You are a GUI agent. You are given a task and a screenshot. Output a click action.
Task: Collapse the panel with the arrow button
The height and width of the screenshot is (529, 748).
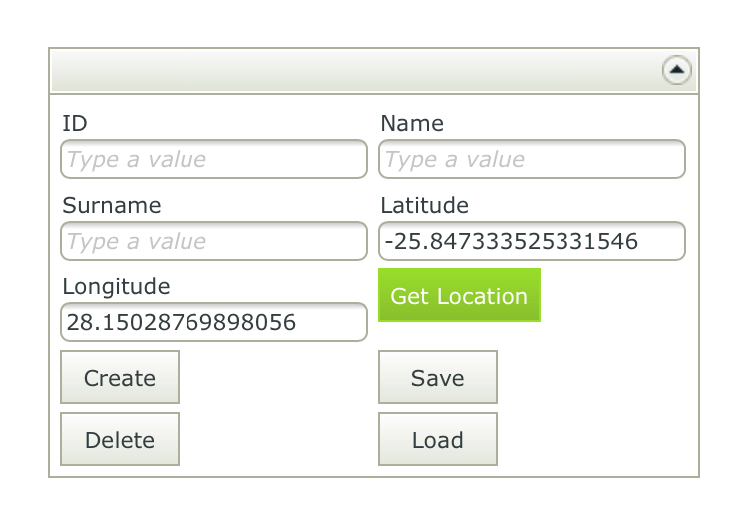coord(677,70)
